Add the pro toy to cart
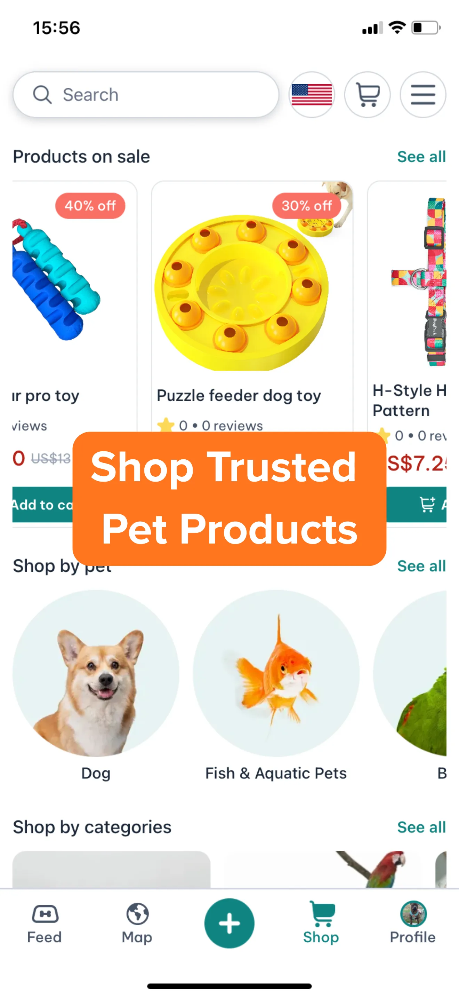 [x=42, y=505]
